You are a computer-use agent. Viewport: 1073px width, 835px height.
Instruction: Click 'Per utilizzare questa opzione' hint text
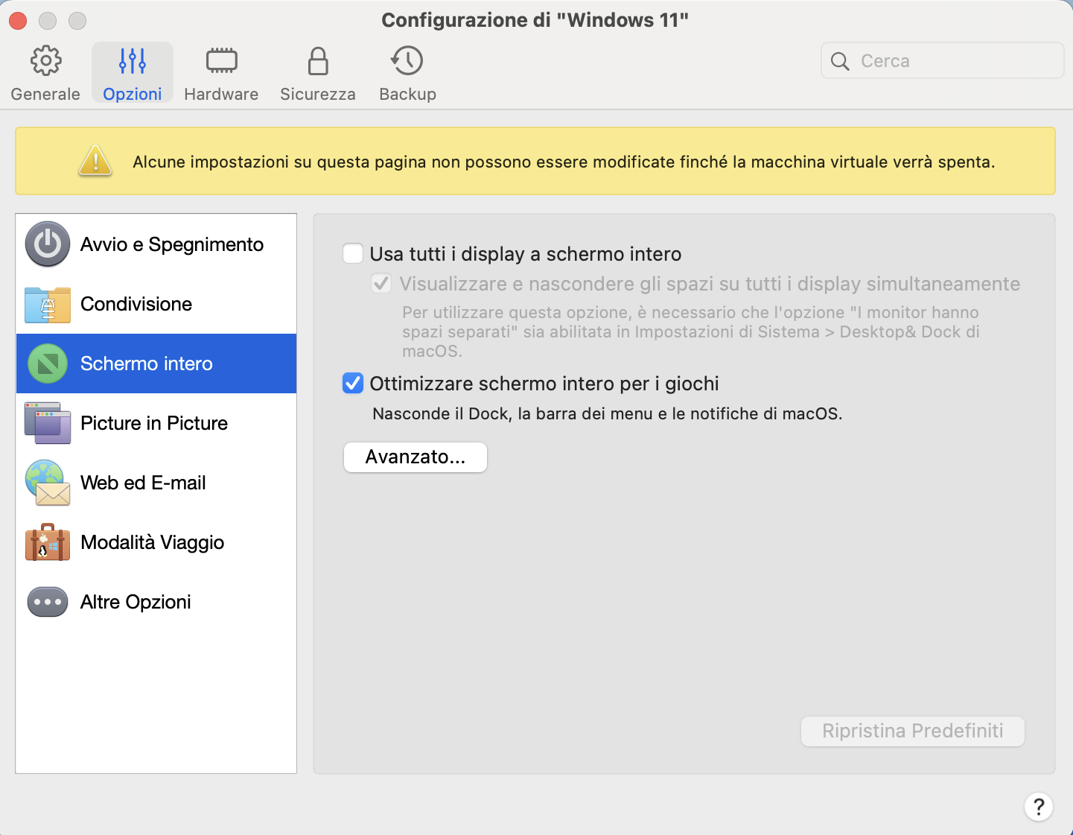[691, 331]
